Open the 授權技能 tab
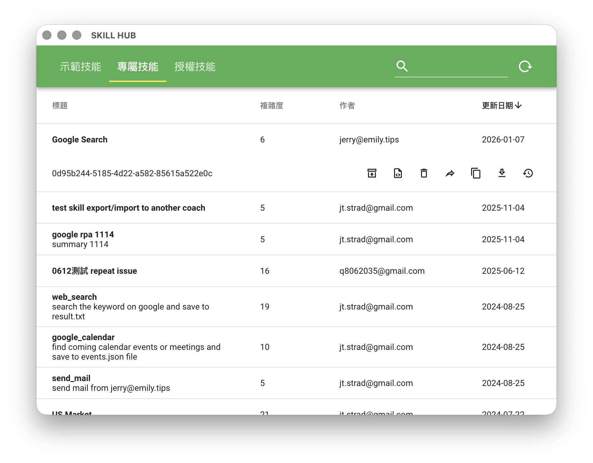Image resolution: width=593 pixels, height=463 pixels. coord(195,67)
